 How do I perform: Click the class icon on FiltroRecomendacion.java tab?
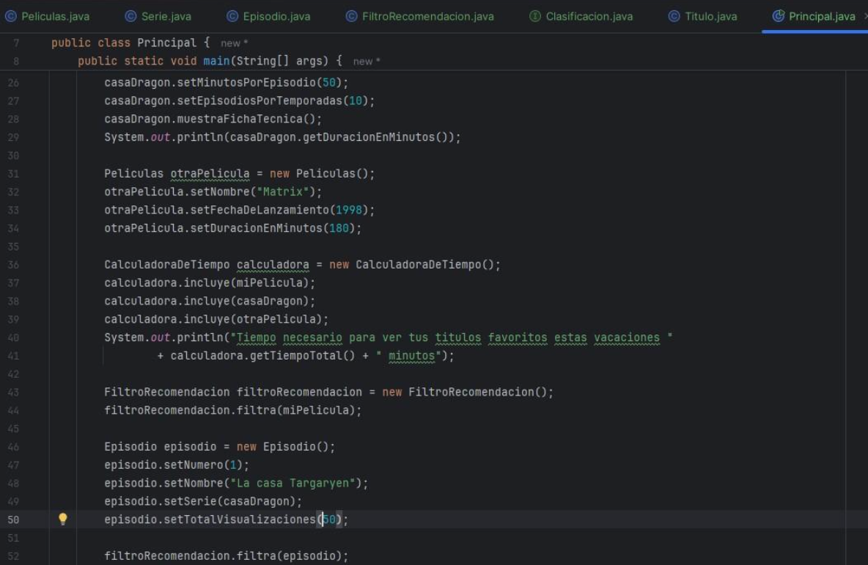click(x=351, y=17)
